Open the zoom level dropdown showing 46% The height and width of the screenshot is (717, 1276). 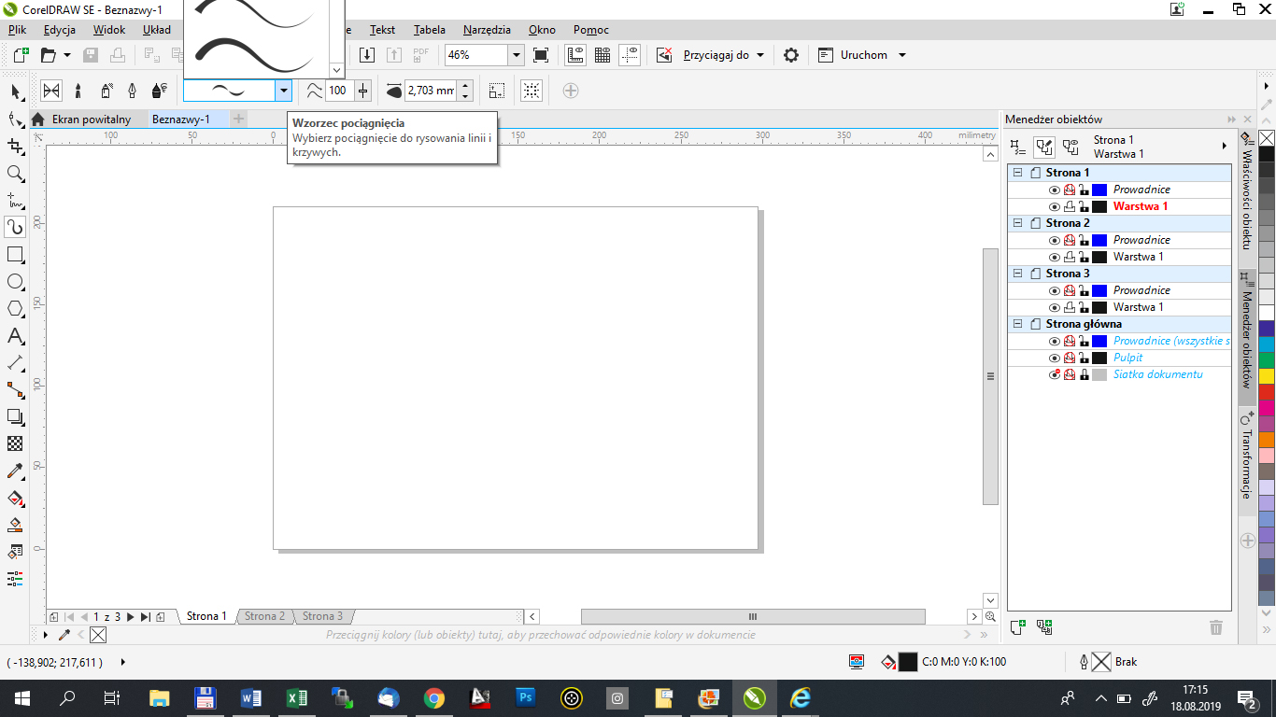point(516,55)
